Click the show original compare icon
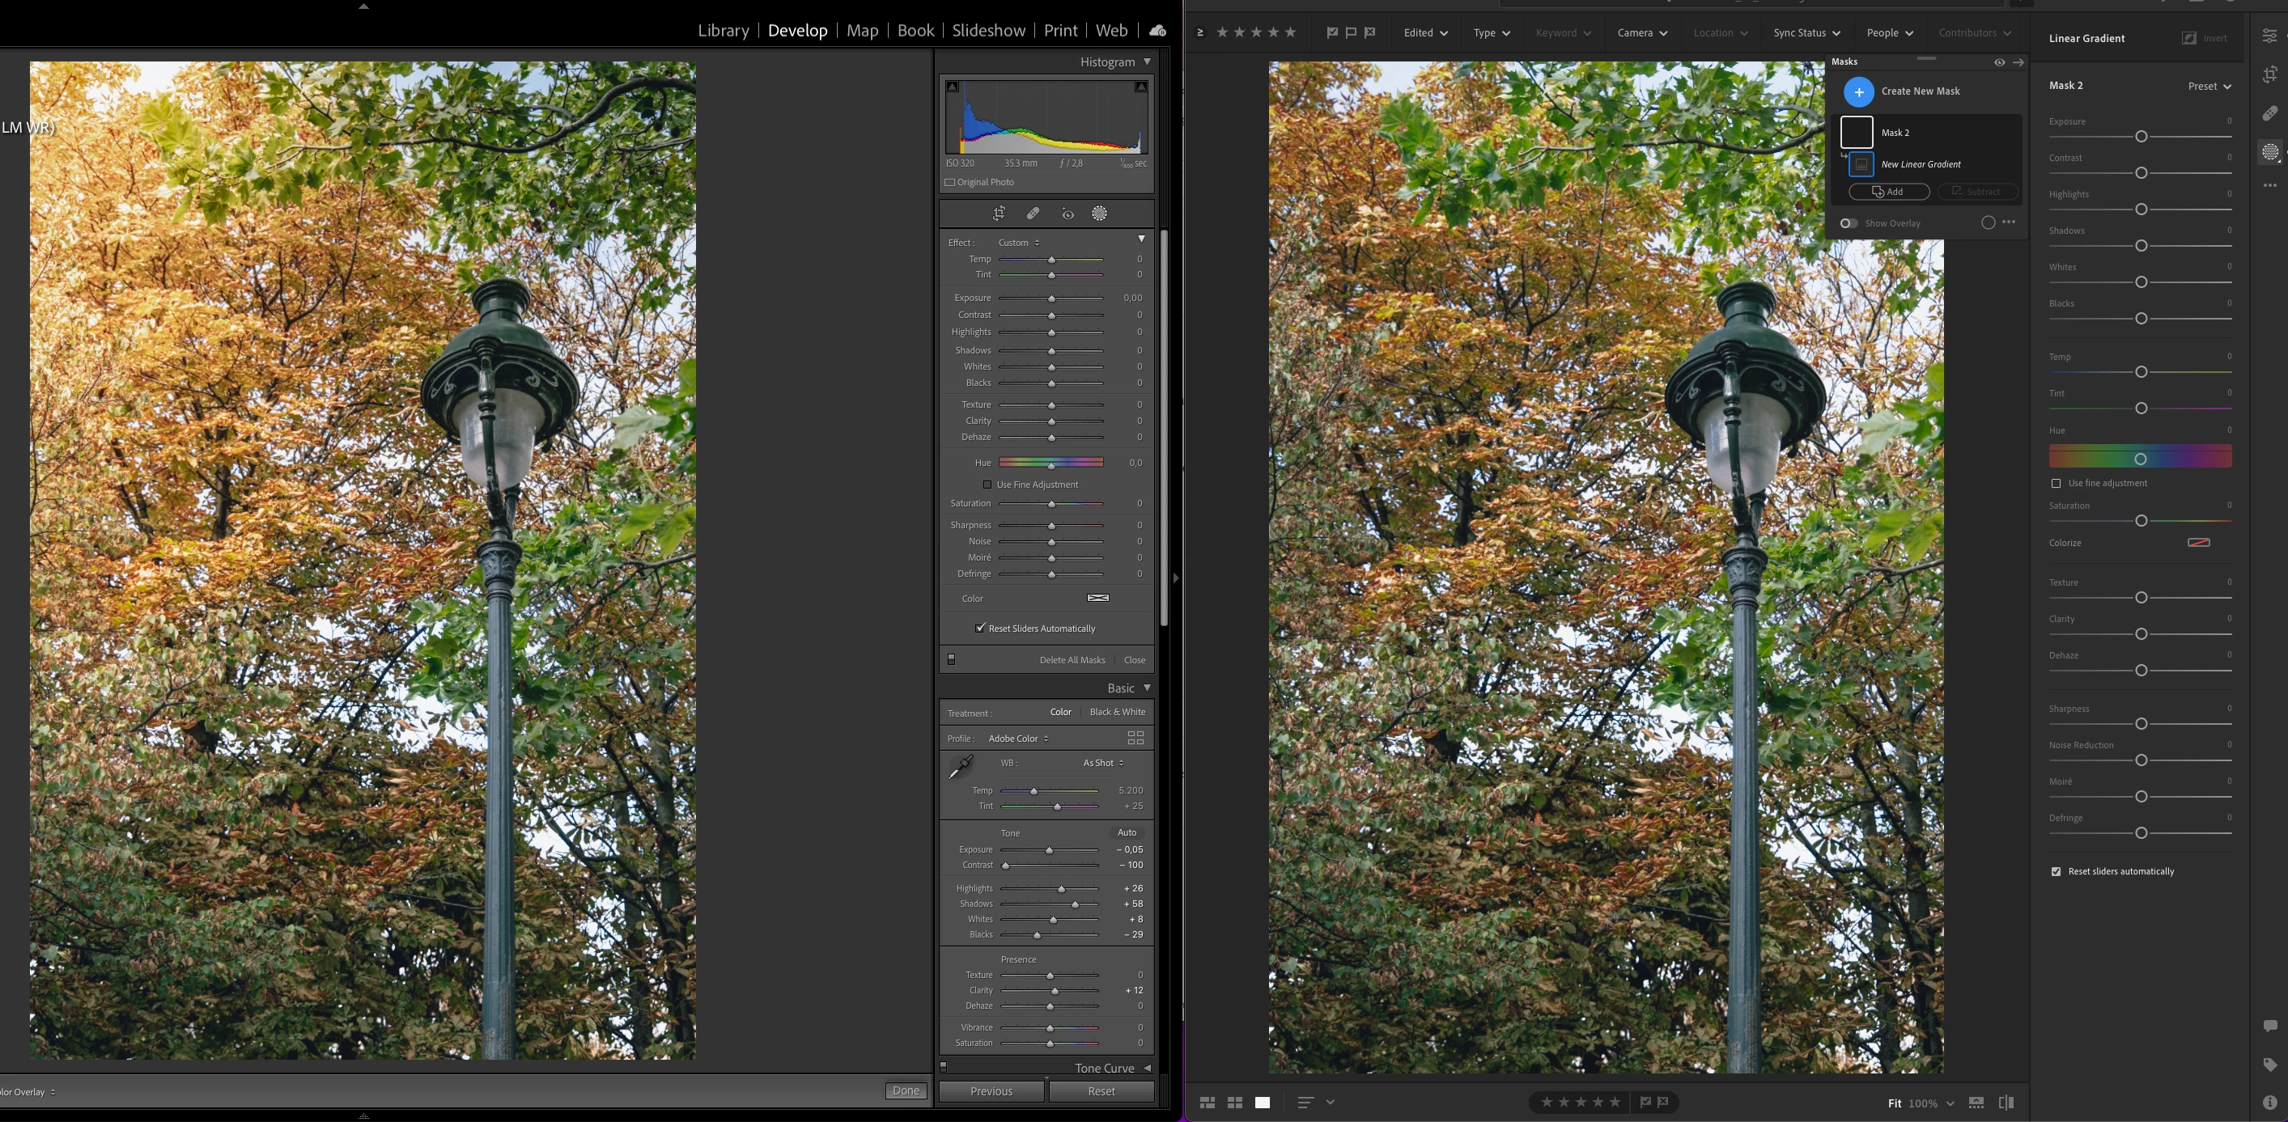The image size is (2288, 1122). click(2006, 1103)
